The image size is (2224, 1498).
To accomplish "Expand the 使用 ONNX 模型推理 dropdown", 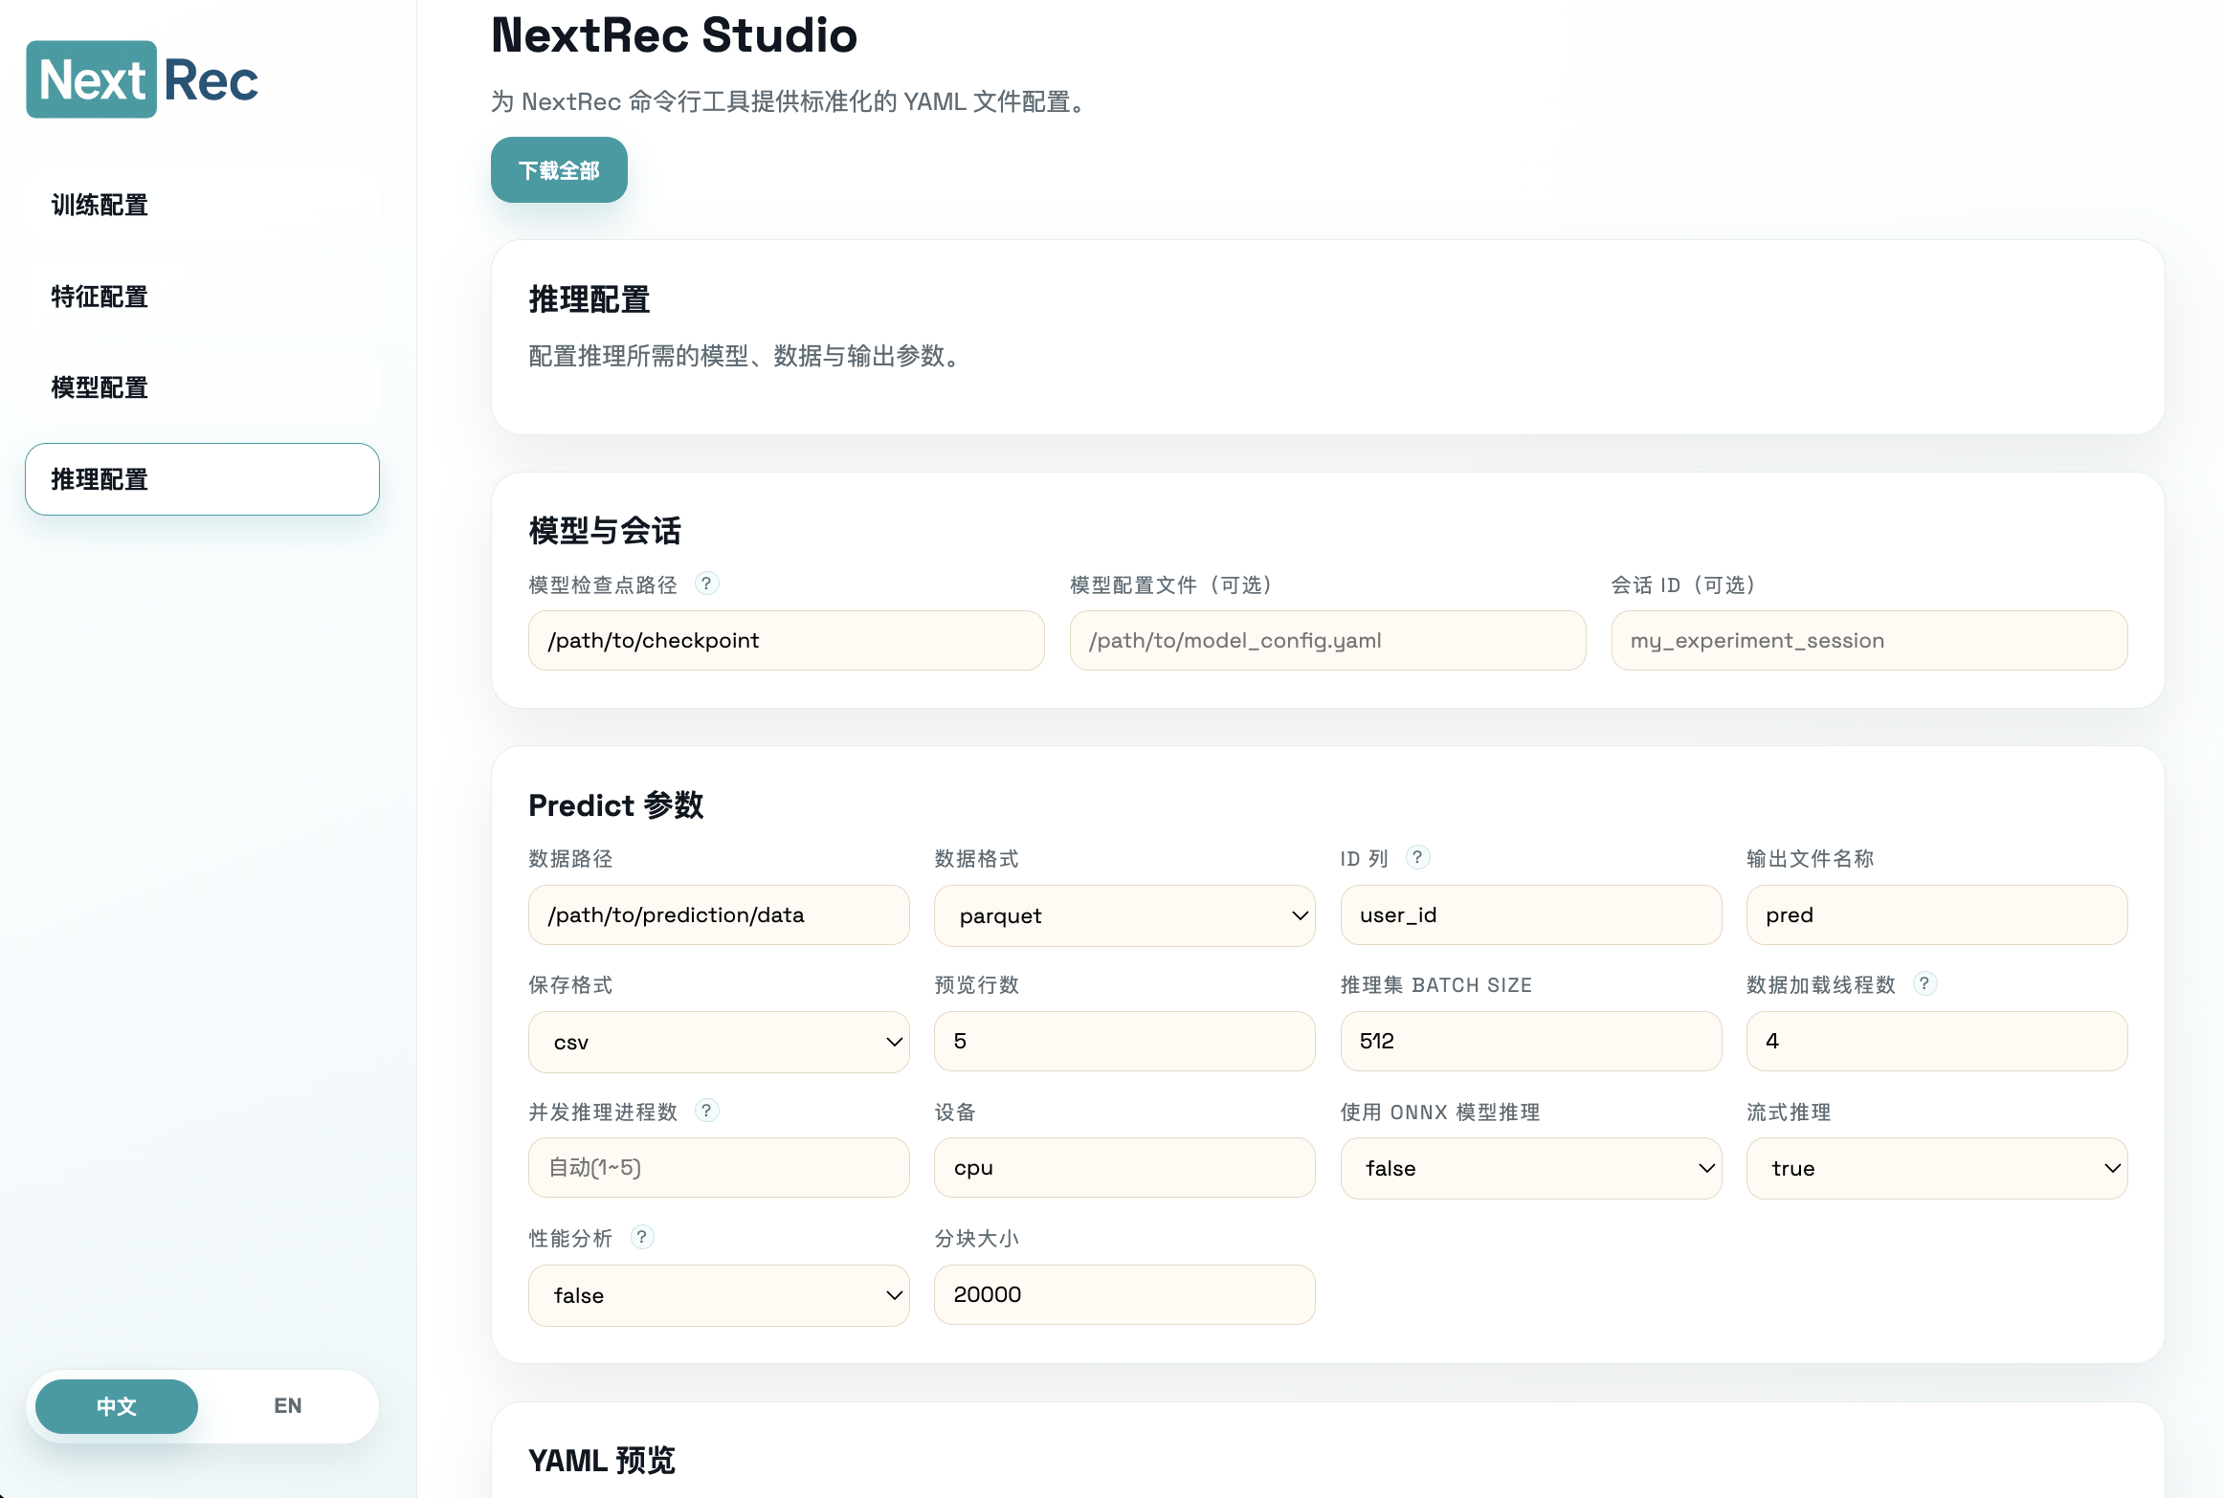I will point(1529,1168).
